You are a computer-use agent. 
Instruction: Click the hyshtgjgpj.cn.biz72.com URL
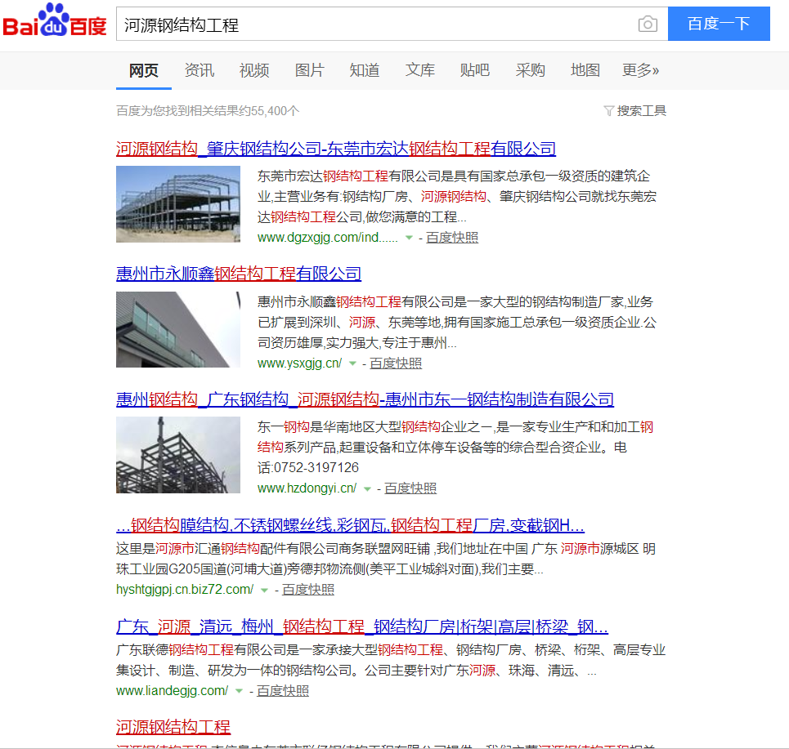pos(185,590)
